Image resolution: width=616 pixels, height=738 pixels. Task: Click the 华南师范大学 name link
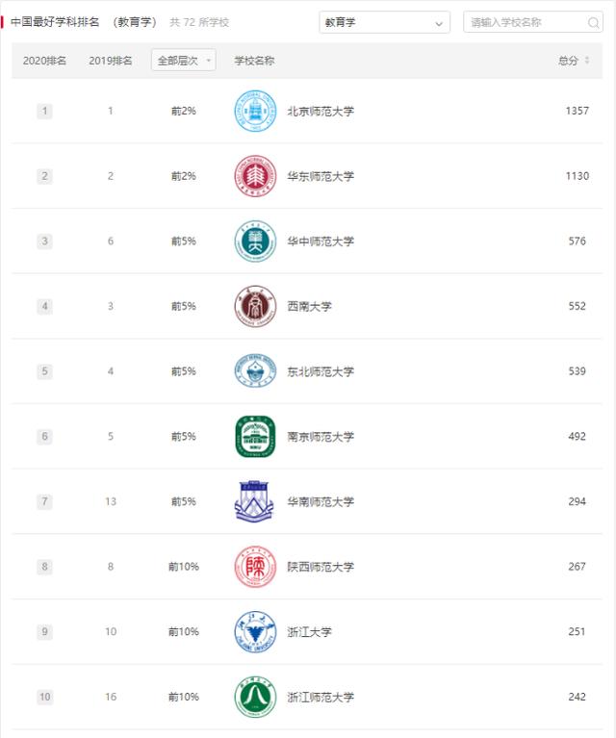[x=321, y=501]
